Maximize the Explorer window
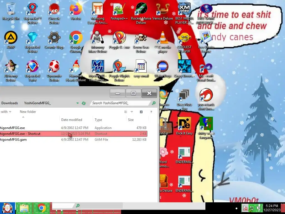The height and width of the screenshot is (214, 285). point(133,93)
